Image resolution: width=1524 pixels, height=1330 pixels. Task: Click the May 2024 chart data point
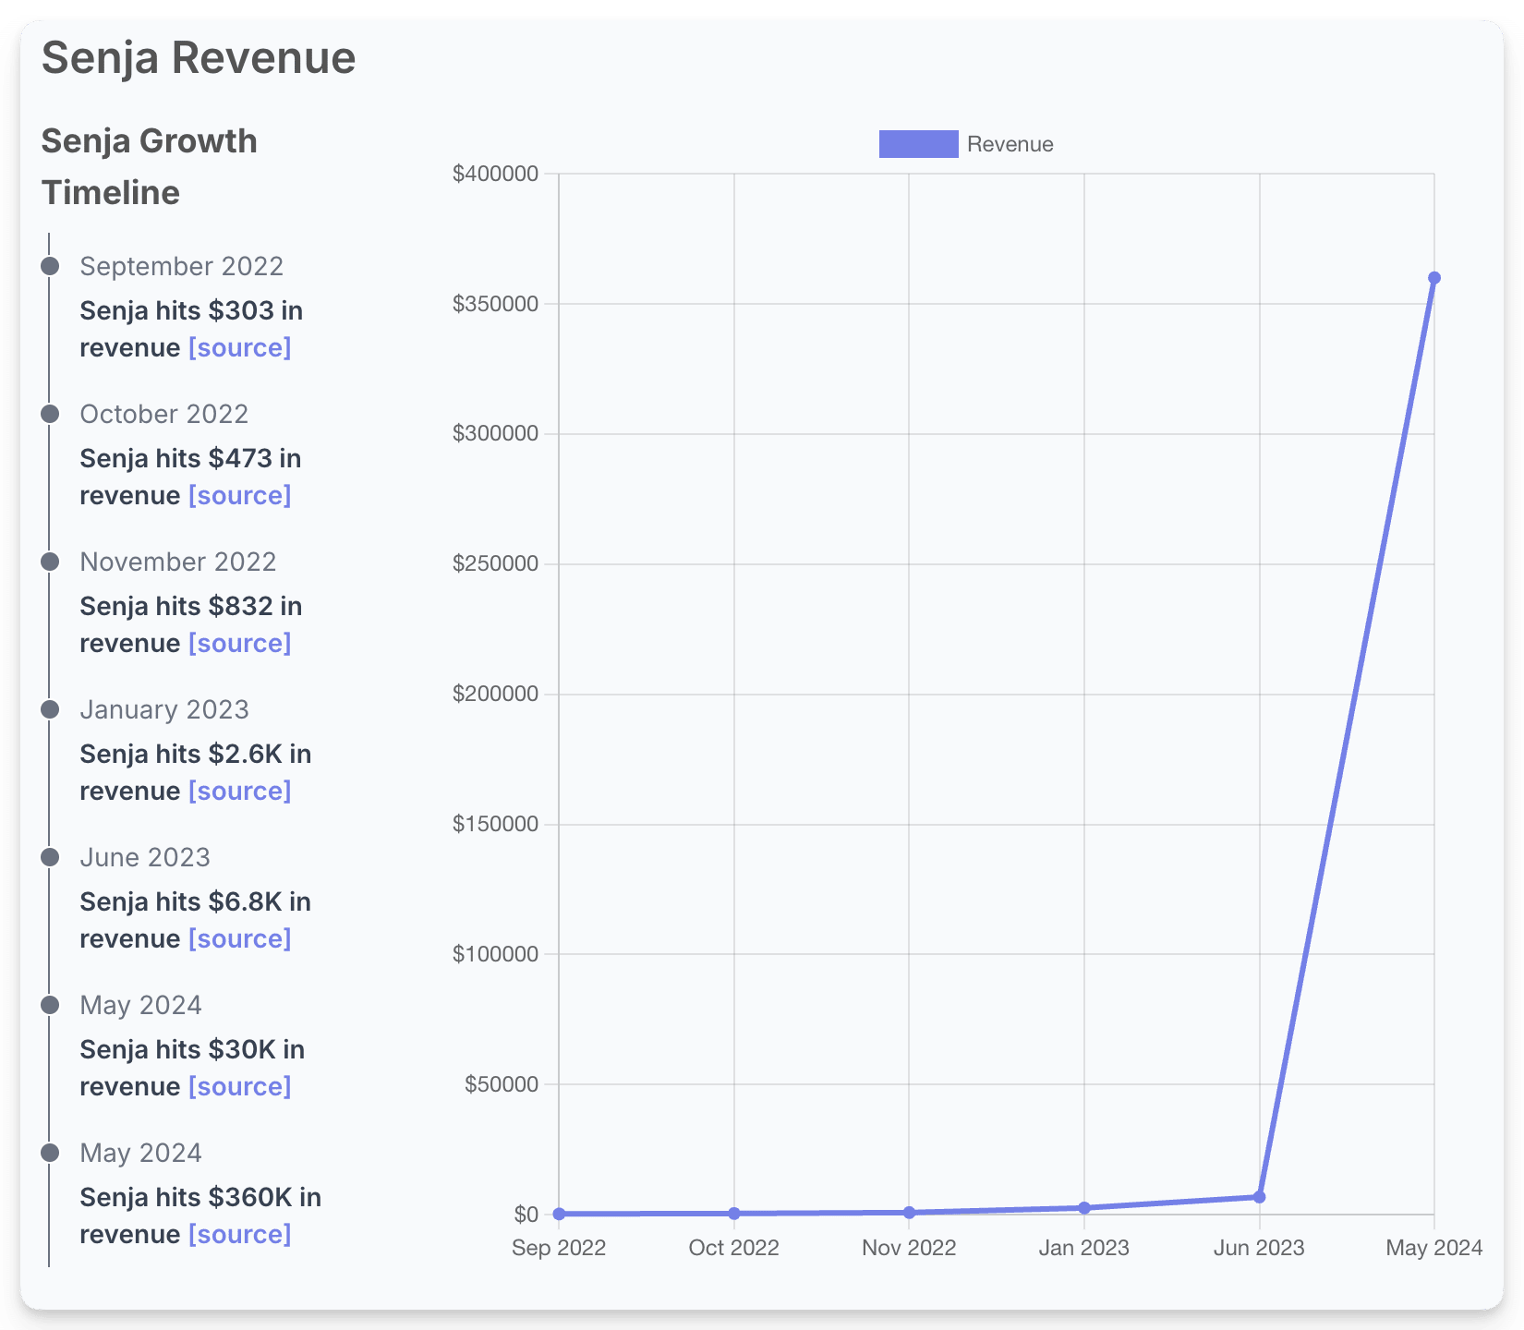tap(1434, 278)
